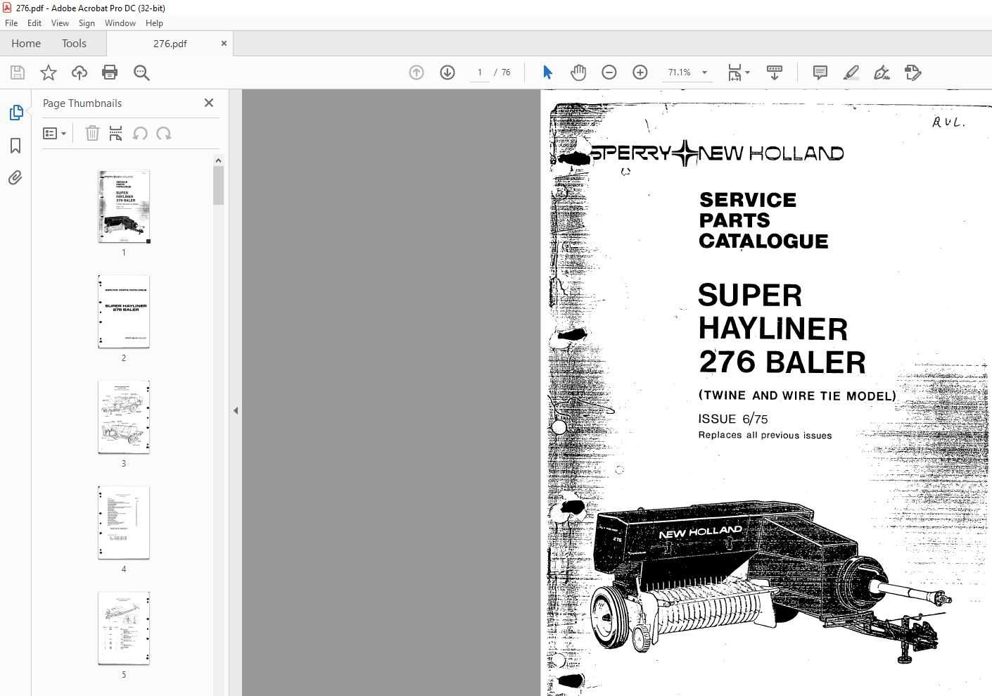Click the cloud upload icon

pos(80,72)
